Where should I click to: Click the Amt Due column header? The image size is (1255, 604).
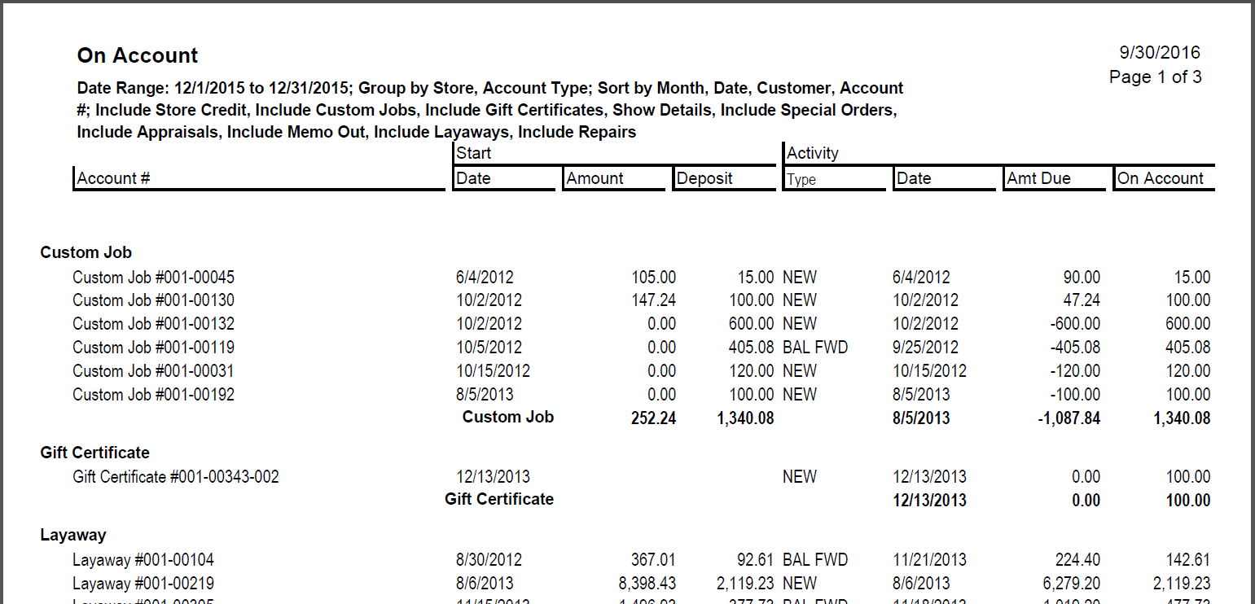tap(1038, 178)
